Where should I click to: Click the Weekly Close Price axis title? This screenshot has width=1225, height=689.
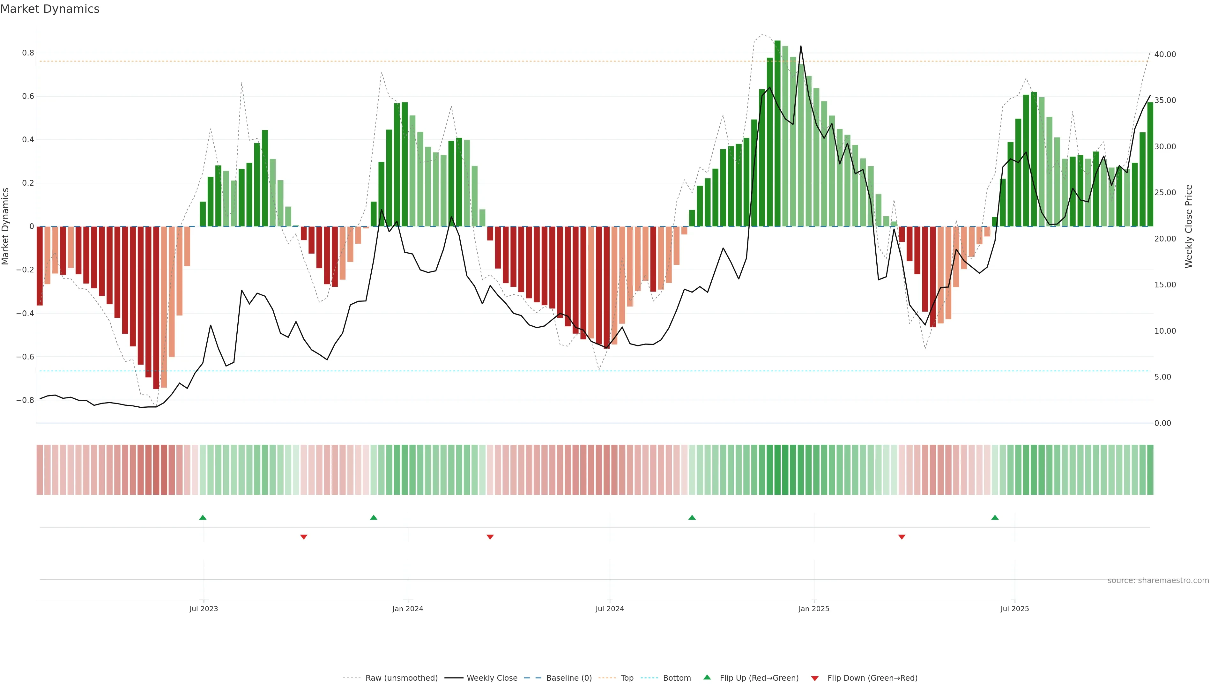[x=1189, y=226]
